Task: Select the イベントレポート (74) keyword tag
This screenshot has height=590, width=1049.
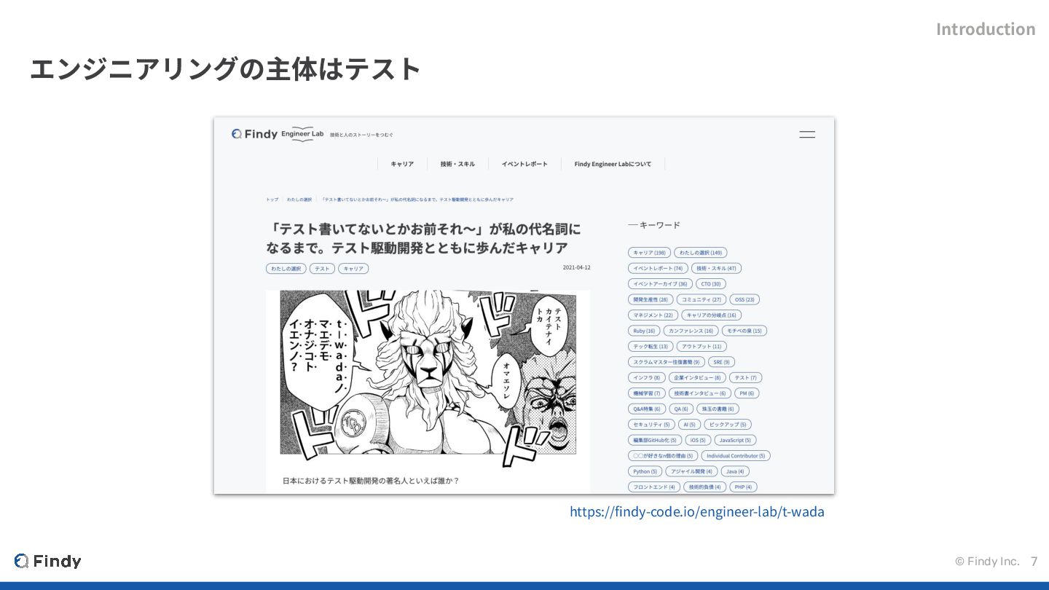Action: (x=658, y=268)
